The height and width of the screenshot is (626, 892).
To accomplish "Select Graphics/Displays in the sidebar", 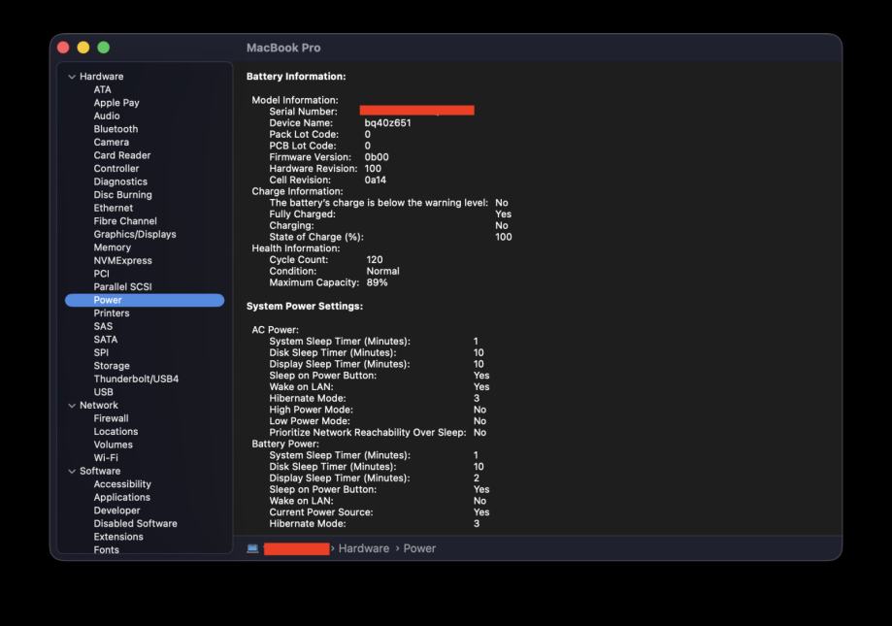I will point(135,234).
